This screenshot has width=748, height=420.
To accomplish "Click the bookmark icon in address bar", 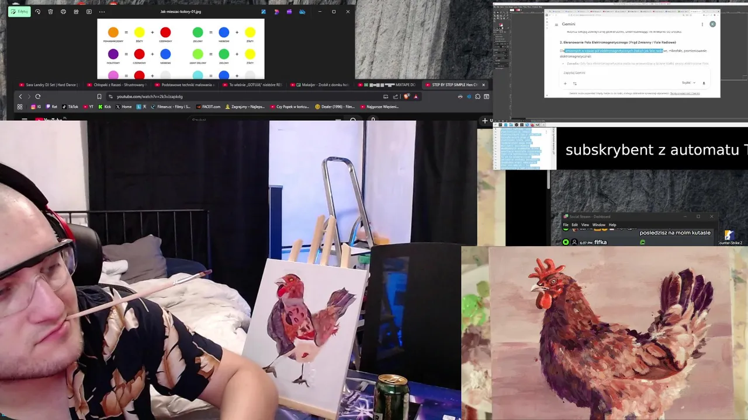I will [99, 96].
